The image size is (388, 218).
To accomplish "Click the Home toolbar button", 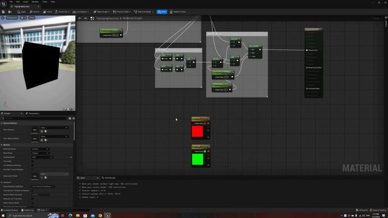I will coord(47,12).
